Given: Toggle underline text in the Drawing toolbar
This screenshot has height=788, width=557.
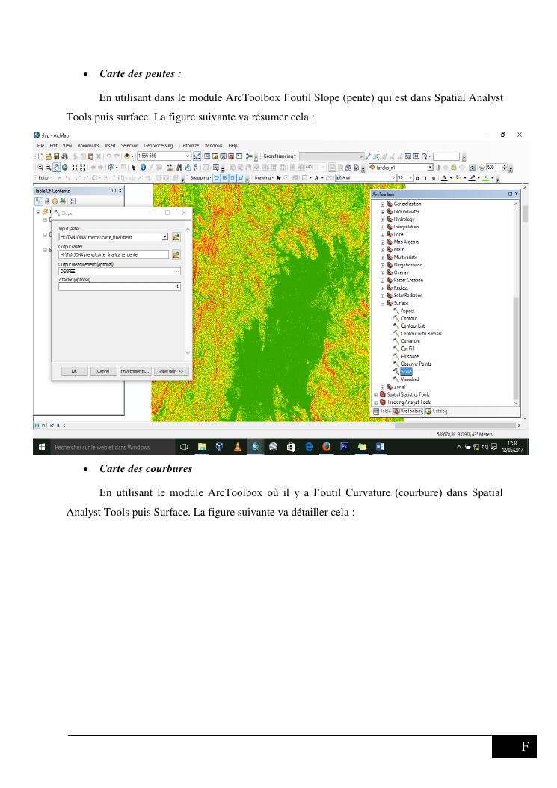Looking at the screenshot, I should (434, 178).
